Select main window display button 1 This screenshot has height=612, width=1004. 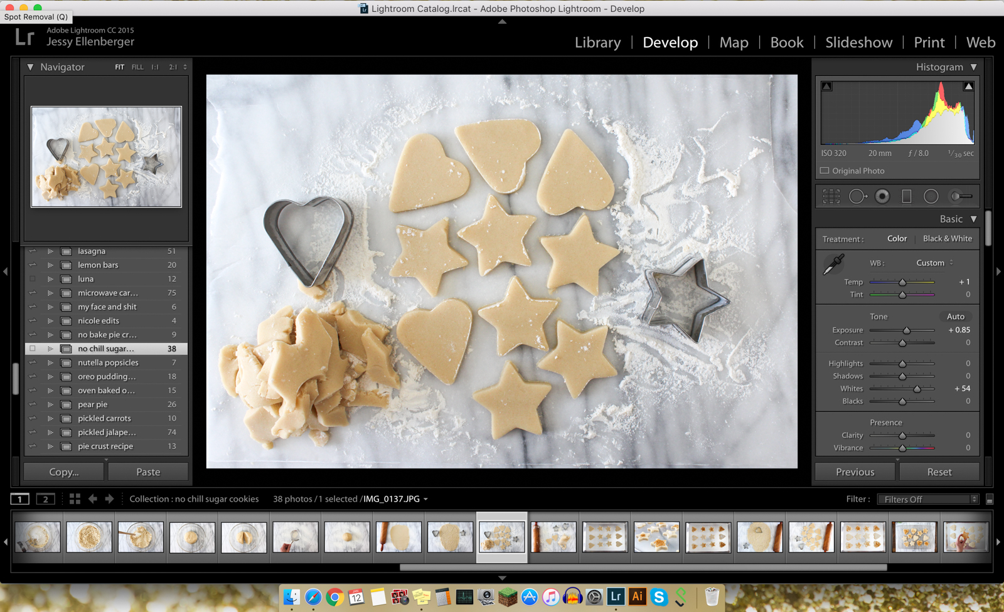click(20, 499)
